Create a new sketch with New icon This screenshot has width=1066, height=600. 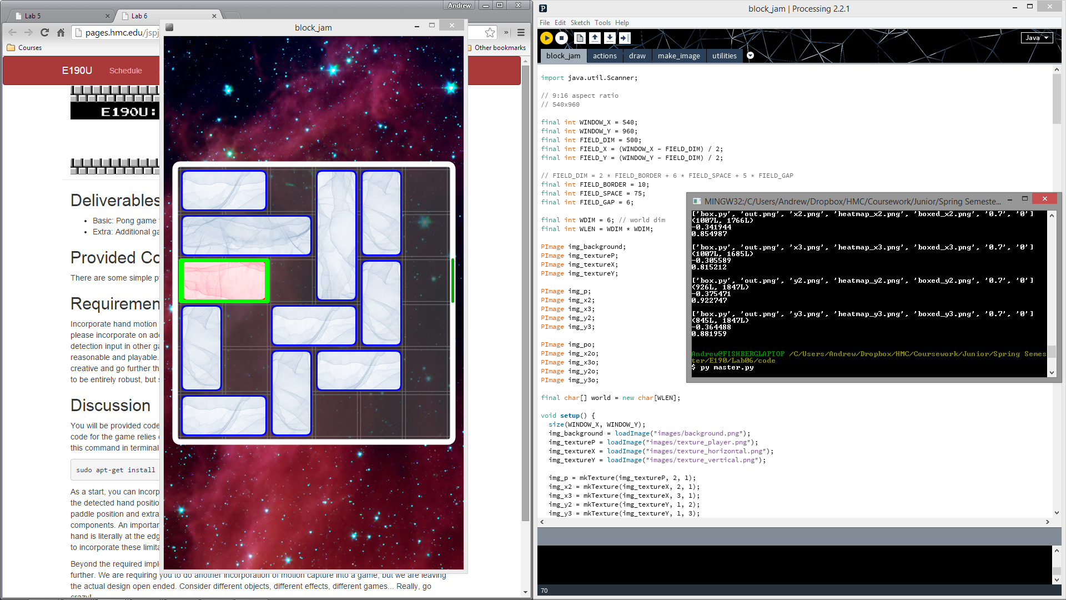point(580,38)
